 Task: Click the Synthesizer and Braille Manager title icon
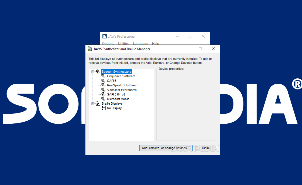point(90,49)
